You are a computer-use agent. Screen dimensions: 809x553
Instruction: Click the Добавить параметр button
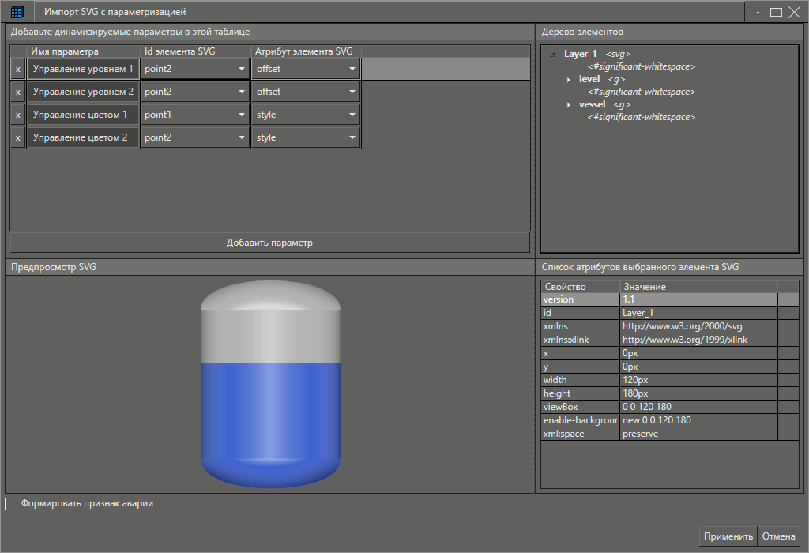(x=269, y=243)
